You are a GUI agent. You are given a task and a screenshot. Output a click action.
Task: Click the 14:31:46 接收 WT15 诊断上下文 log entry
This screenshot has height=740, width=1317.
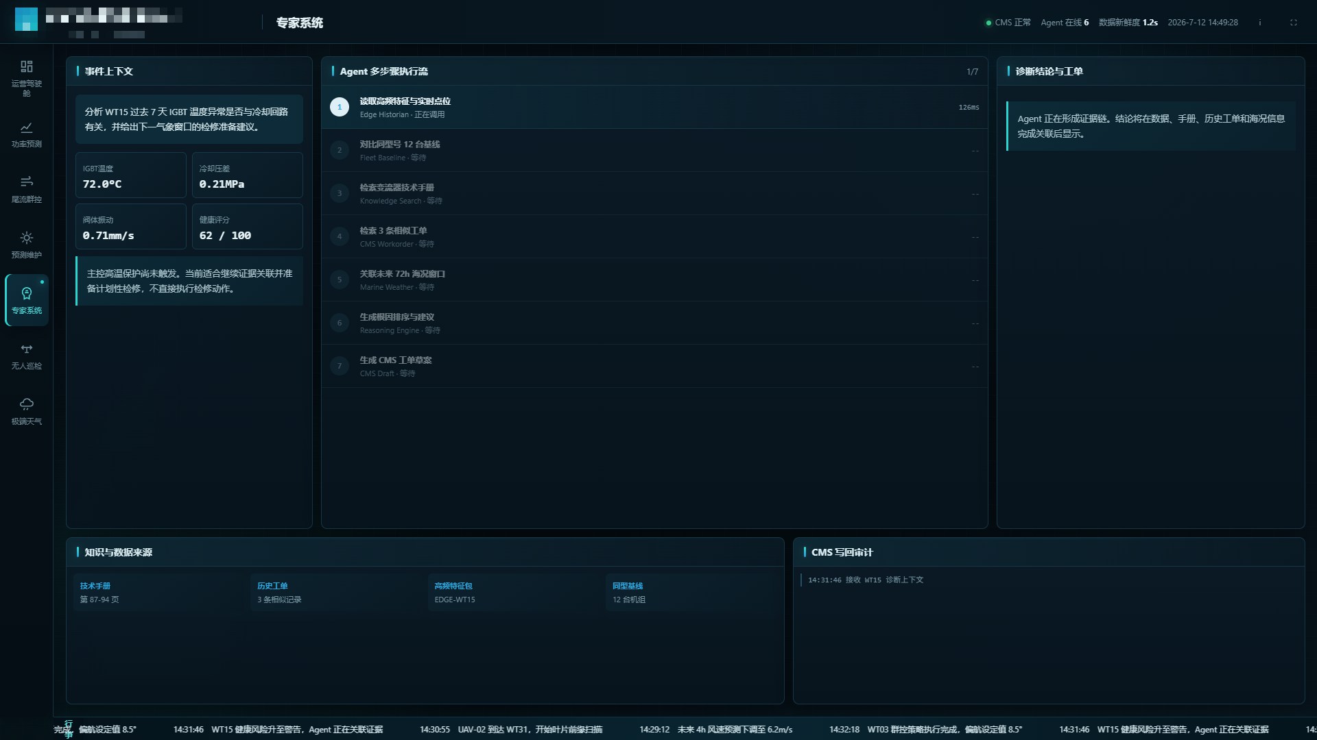pyautogui.click(x=866, y=580)
